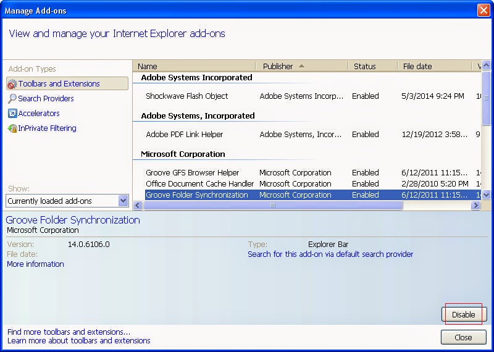The image size is (494, 352).
Task: Open Find more toolbars and extensions link
Action: click(x=69, y=332)
